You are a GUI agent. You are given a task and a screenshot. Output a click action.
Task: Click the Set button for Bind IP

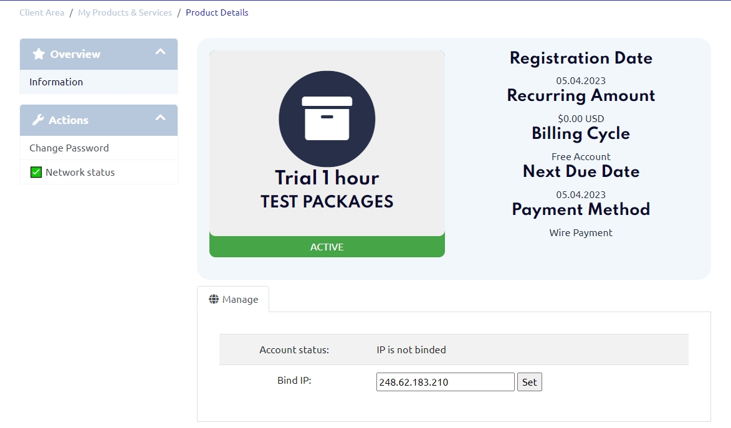(530, 382)
